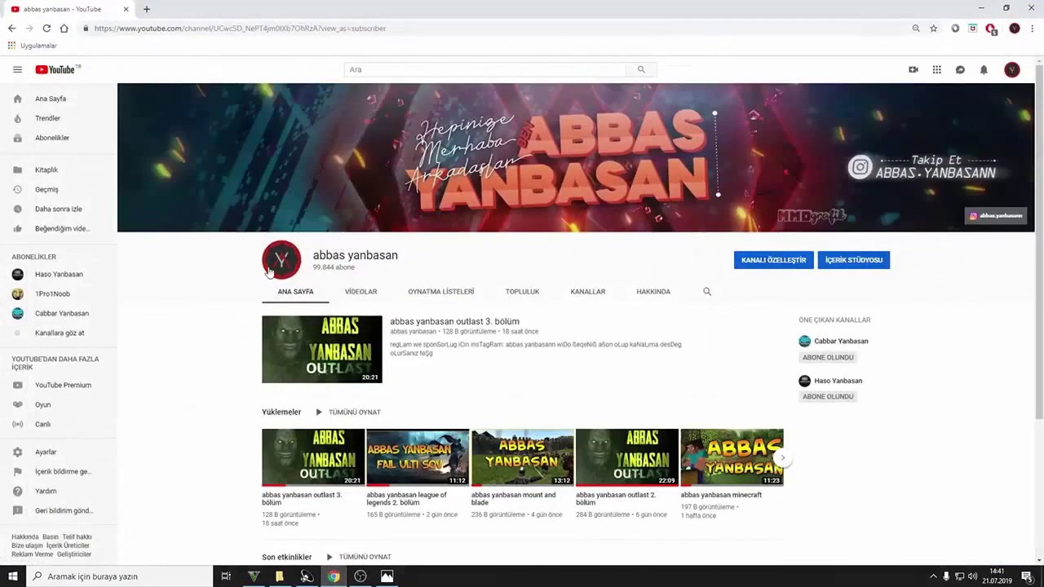Open Haso Yanbasan subscription in sidebar

point(59,274)
